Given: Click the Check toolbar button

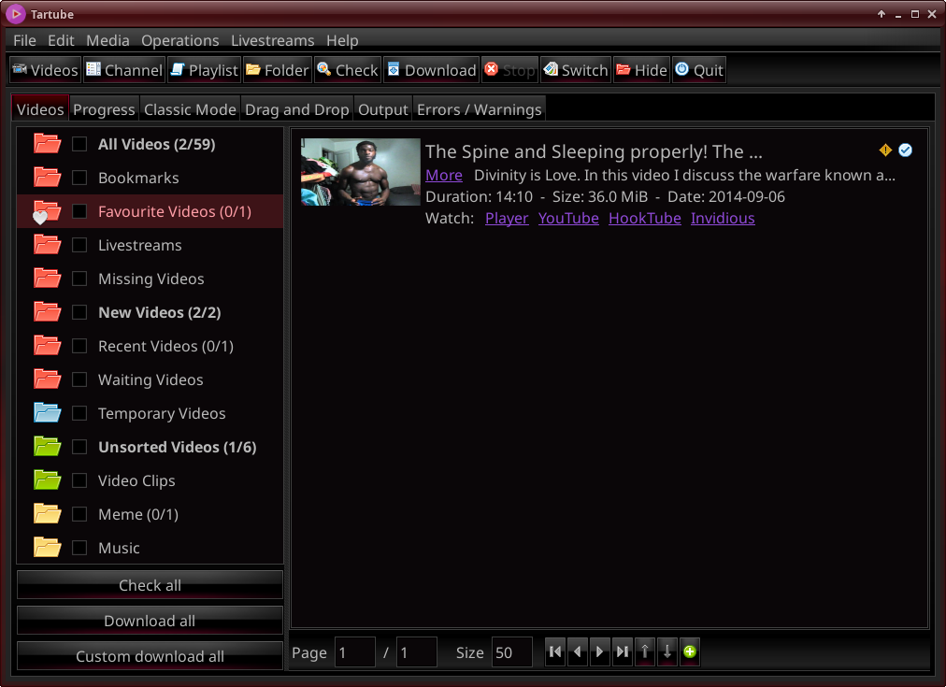Looking at the screenshot, I should (x=347, y=70).
